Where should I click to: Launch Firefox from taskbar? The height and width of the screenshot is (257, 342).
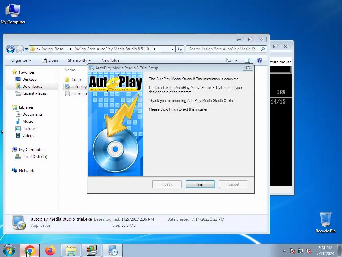(x=50, y=250)
